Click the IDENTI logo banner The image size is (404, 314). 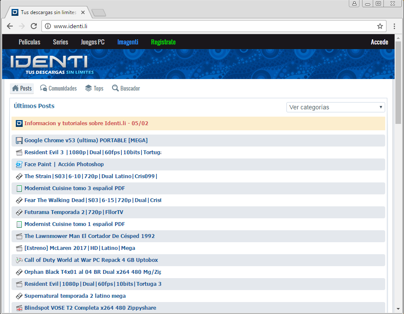pos(52,65)
